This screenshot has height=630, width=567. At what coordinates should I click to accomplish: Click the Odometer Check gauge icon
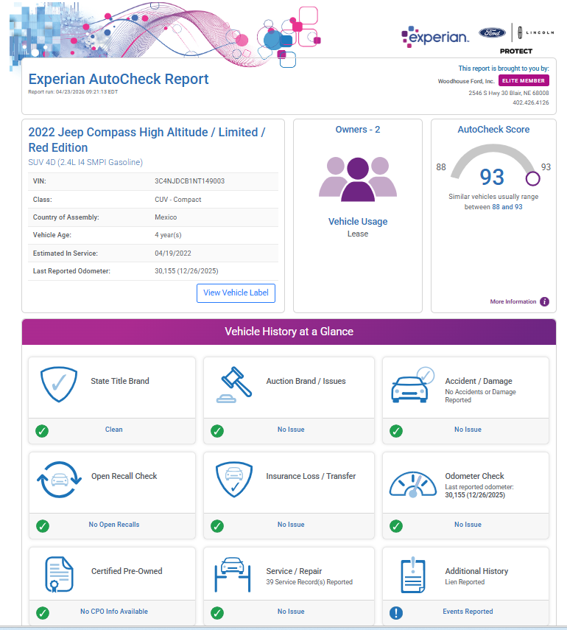tap(413, 485)
